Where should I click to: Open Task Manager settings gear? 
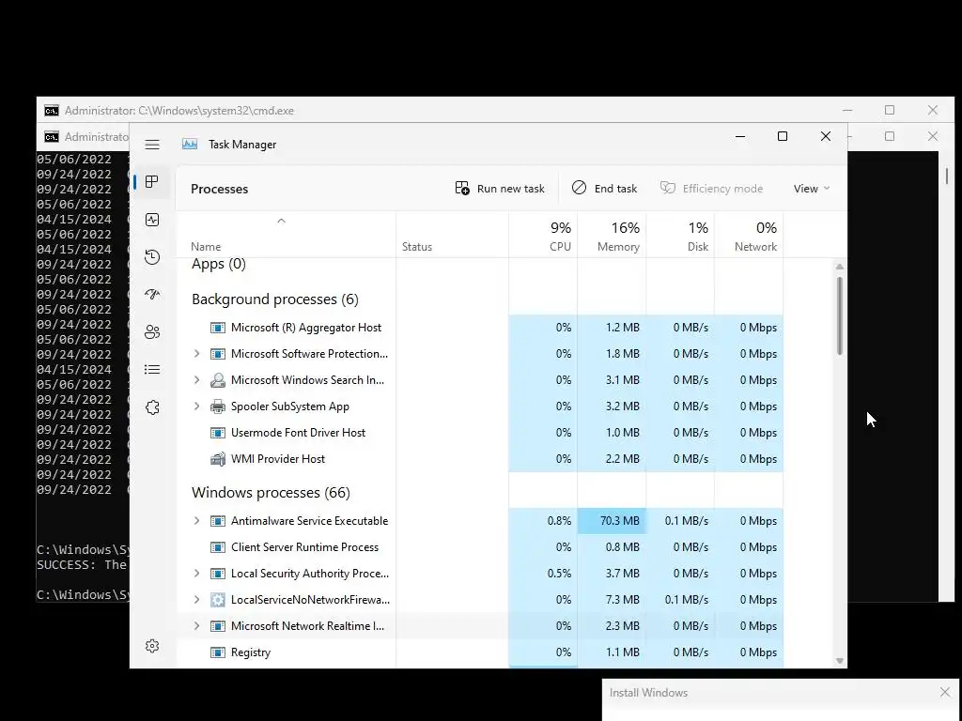152,646
